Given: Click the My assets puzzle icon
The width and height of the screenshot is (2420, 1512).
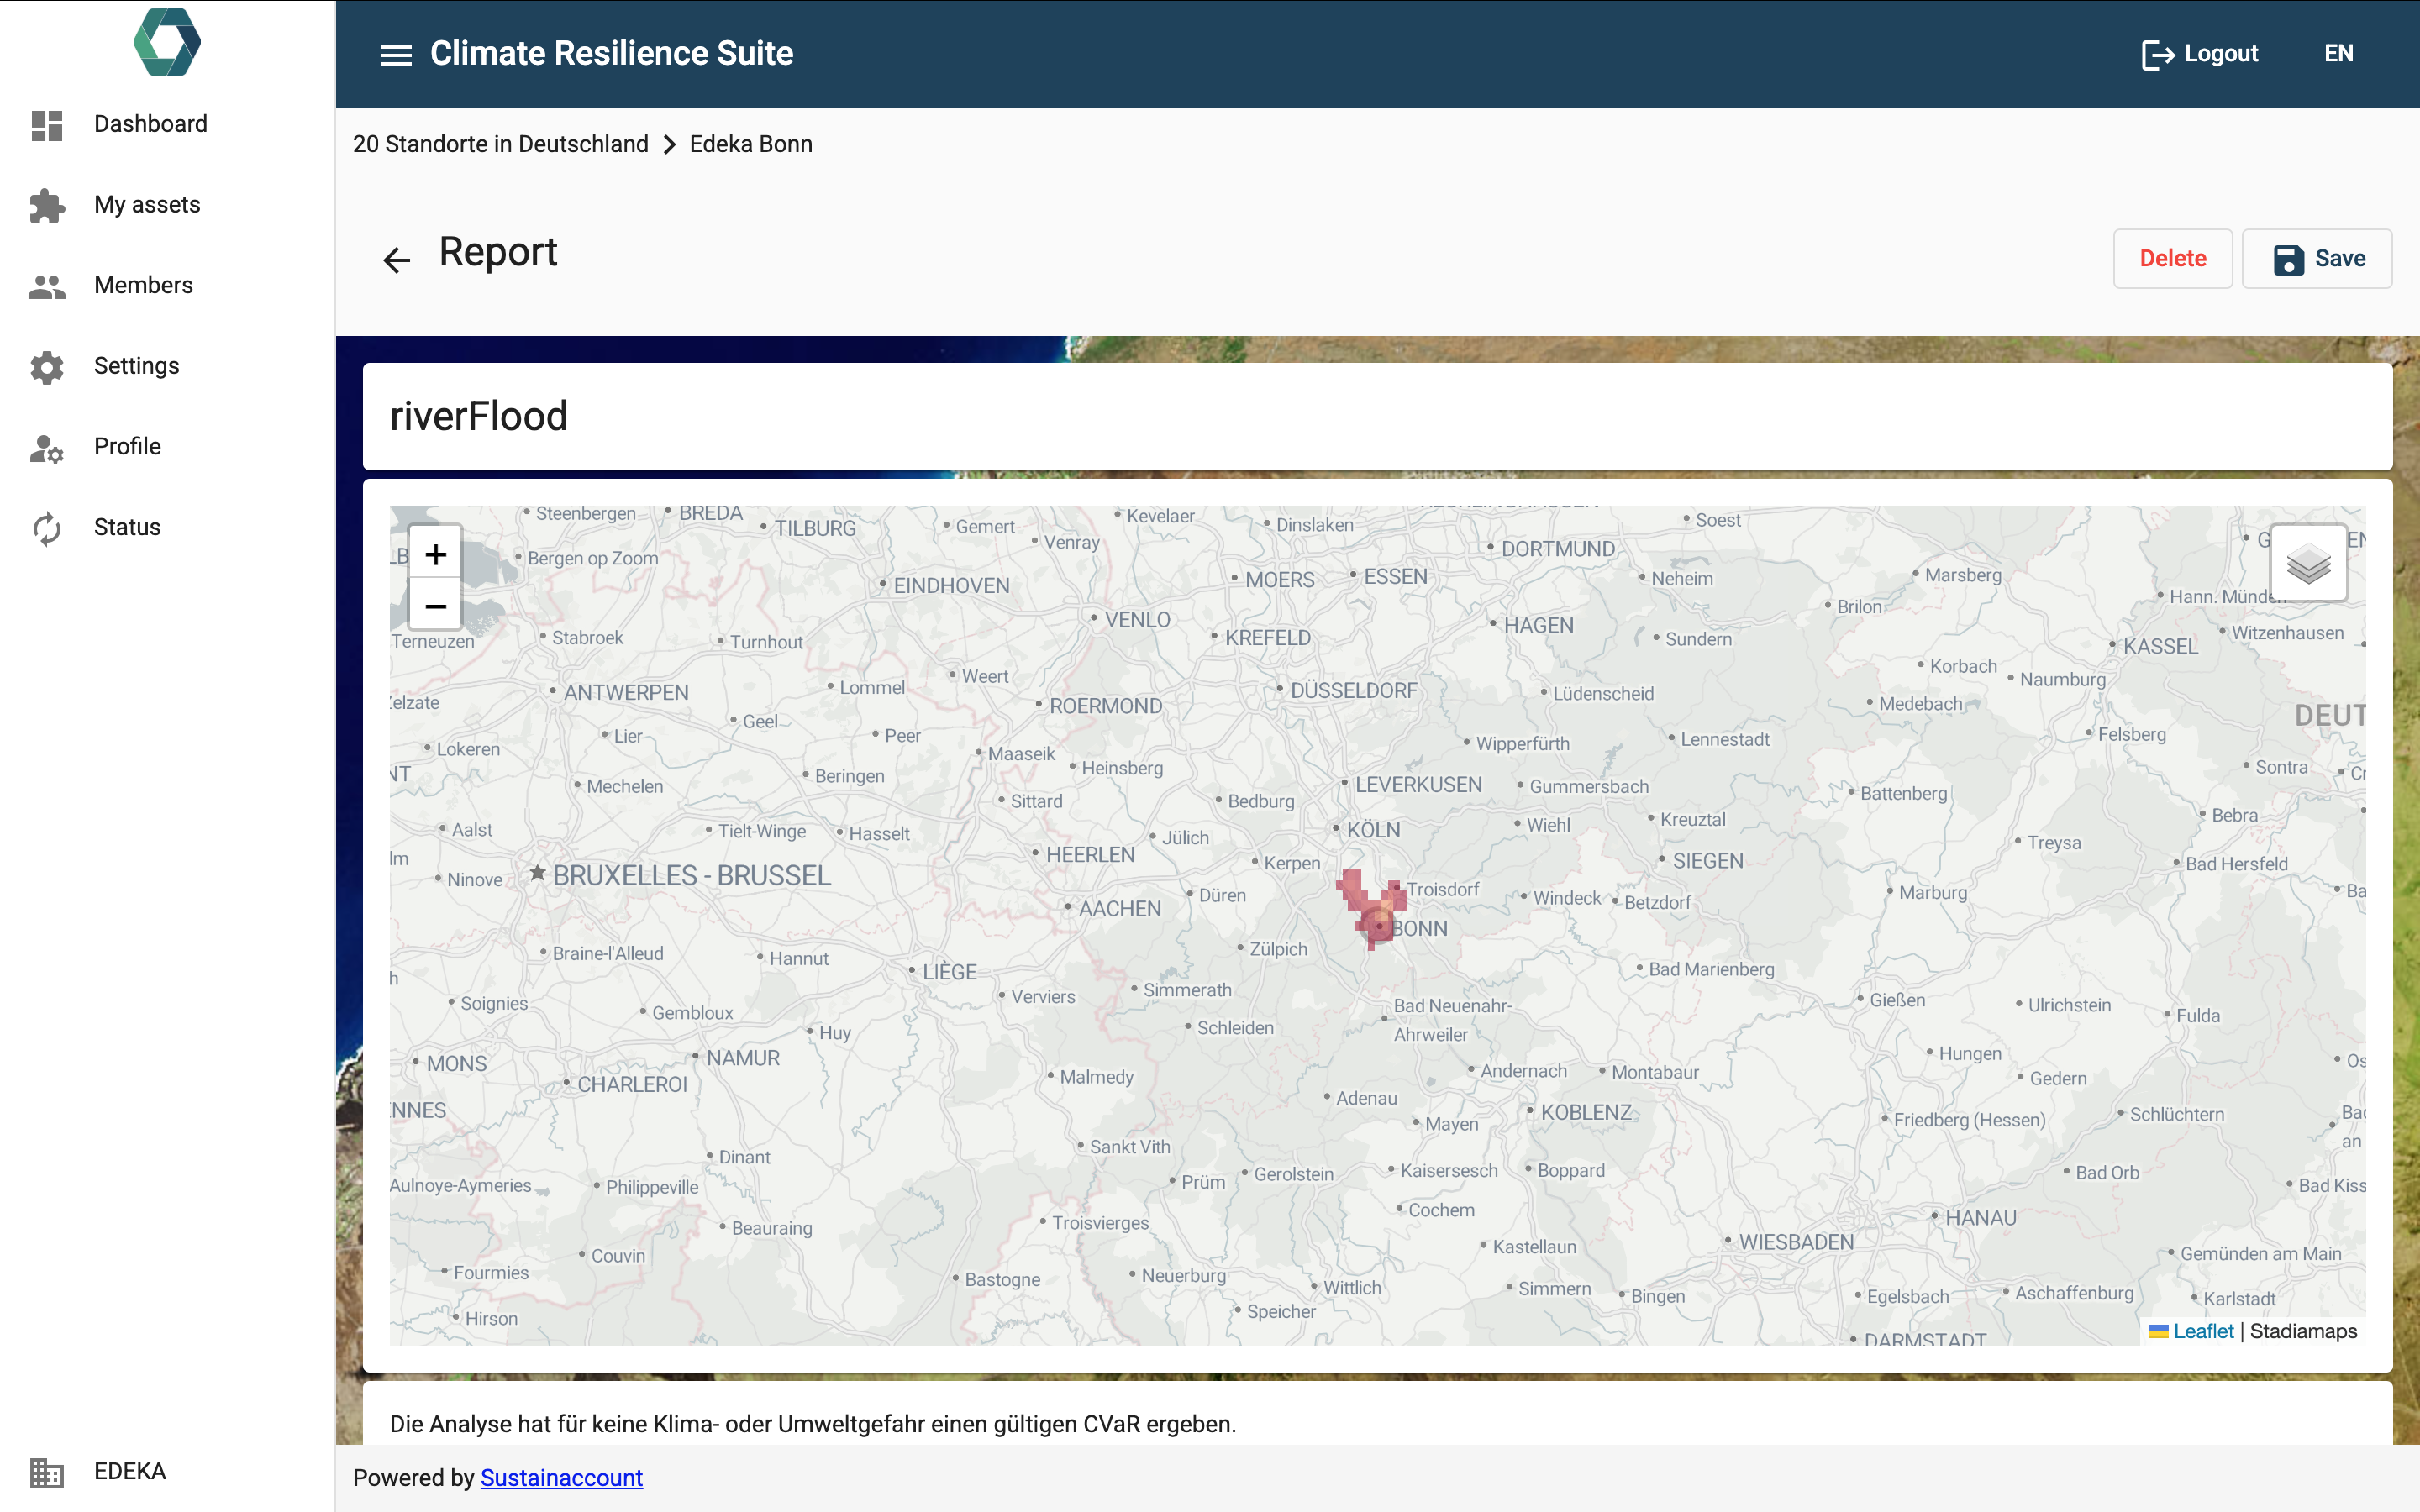Looking at the screenshot, I should click(47, 205).
